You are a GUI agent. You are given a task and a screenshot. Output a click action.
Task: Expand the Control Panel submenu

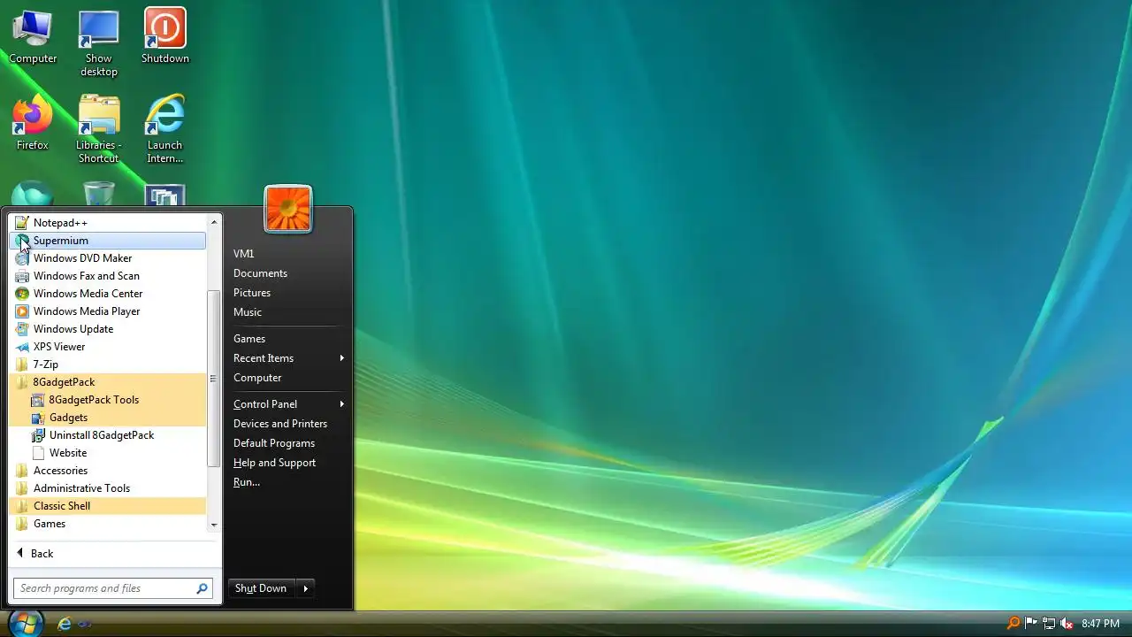click(x=287, y=404)
